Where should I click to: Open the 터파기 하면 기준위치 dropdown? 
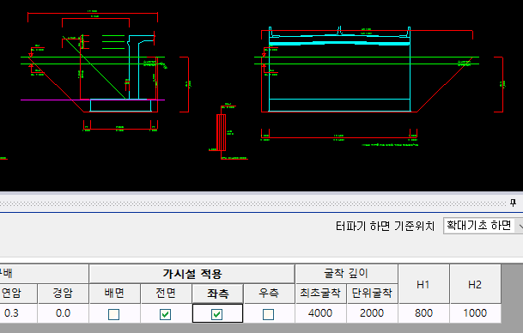(x=483, y=226)
